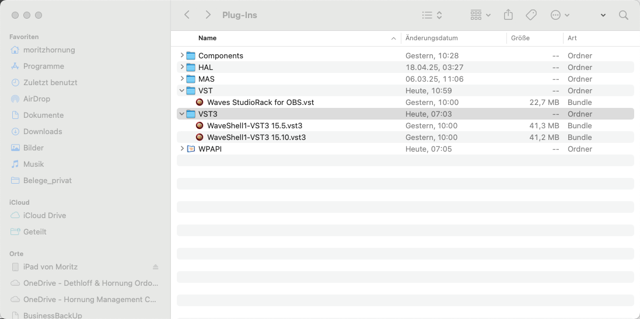The image size is (640, 319).
Task: Click the Plug-Ins window title
Action: (240, 15)
